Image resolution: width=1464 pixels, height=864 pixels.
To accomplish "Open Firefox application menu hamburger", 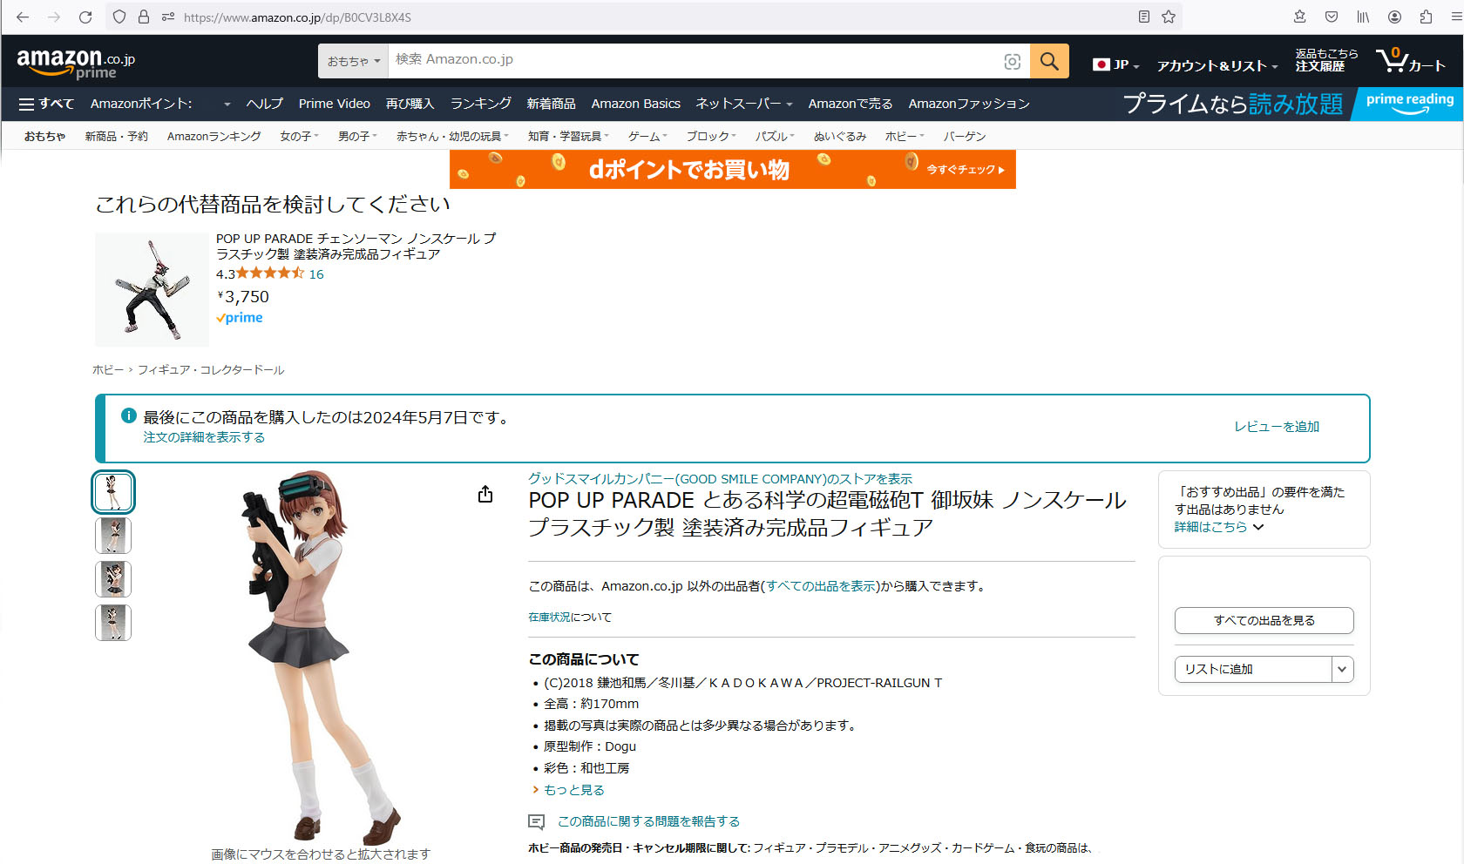I will [1455, 17].
